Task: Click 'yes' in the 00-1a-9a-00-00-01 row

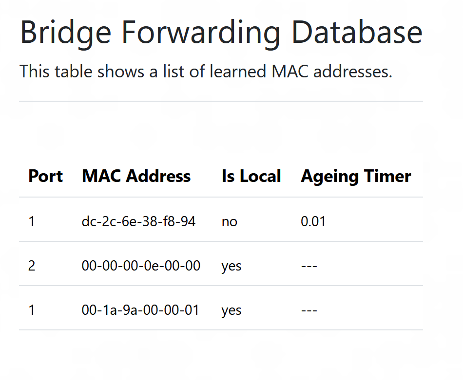Action: pos(231,311)
